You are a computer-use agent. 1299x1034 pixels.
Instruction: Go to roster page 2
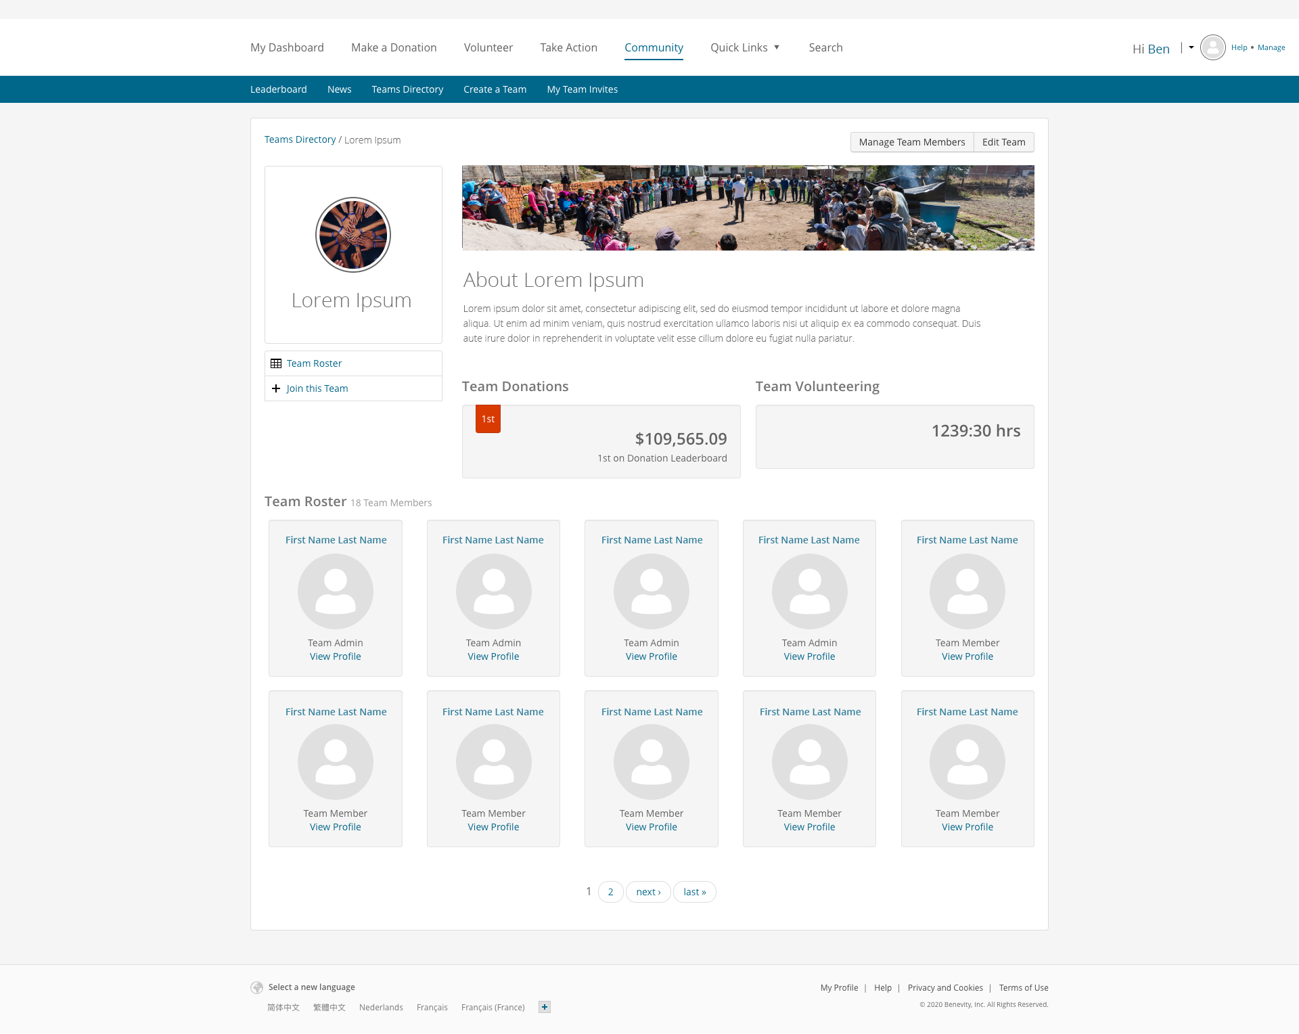(610, 892)
